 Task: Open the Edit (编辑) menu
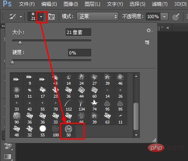[x=49, y=4]
